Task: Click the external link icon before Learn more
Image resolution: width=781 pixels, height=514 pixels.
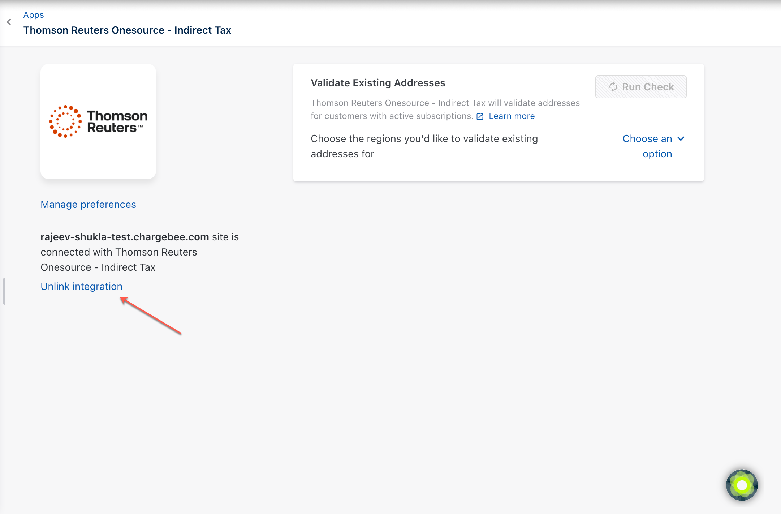Action: coord(480,116)
